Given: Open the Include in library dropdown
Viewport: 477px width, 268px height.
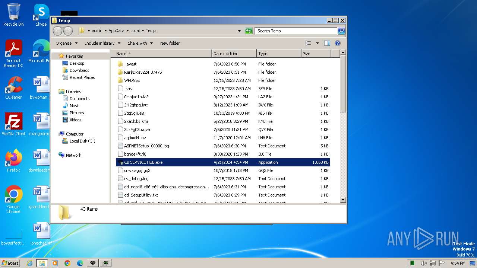Looking at the screenshot, I should pos(102,43).
